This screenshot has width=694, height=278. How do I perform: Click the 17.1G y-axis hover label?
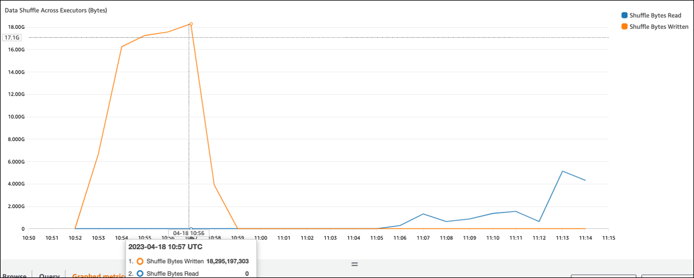point(12,38)
